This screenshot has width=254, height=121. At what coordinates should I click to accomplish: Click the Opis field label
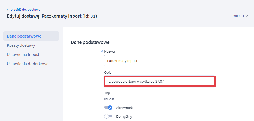108,73
